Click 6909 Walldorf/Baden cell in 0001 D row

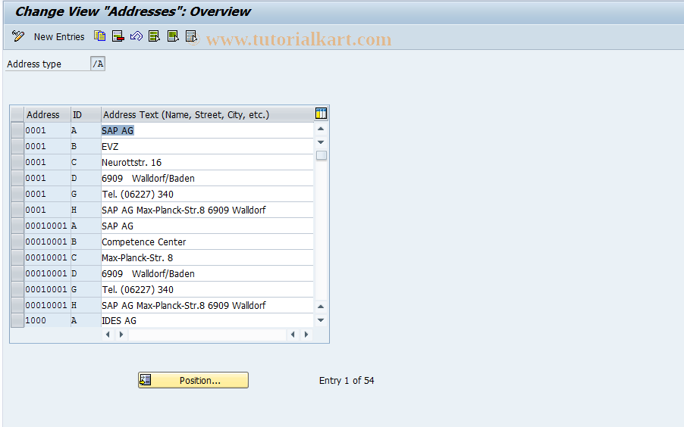tap(207, 178)
